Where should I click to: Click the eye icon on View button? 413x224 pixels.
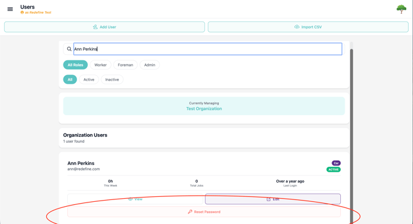click(130, 199)
